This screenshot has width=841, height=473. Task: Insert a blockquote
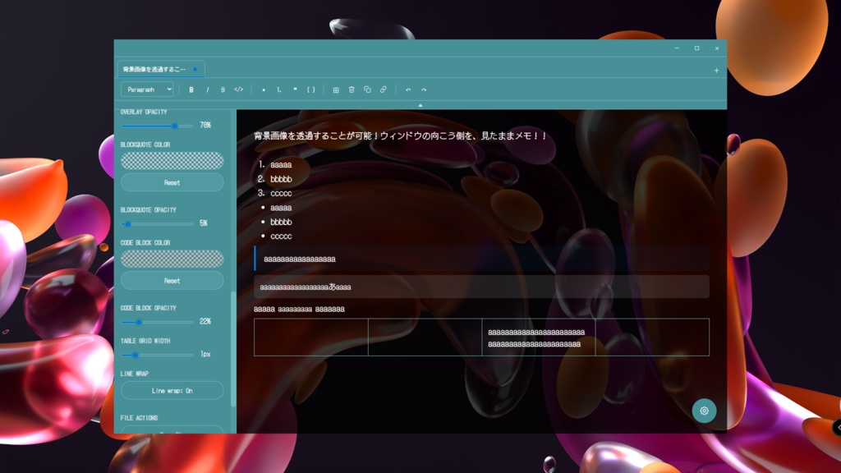[x=295, y=90]
